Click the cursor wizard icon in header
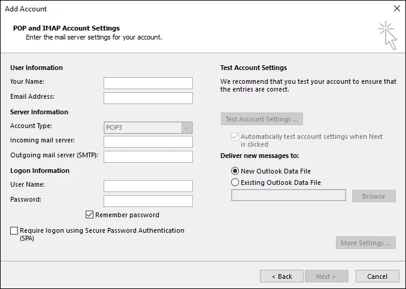406x289 pixels. coord(387,35)
